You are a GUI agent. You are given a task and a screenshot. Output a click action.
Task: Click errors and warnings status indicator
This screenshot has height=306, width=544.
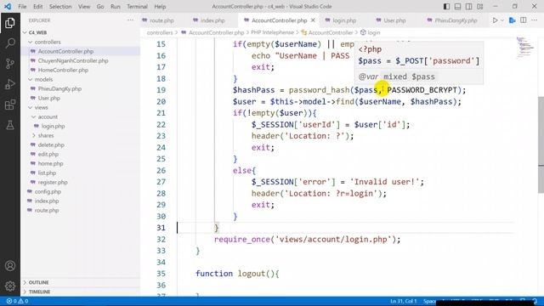tap(17, 301)
